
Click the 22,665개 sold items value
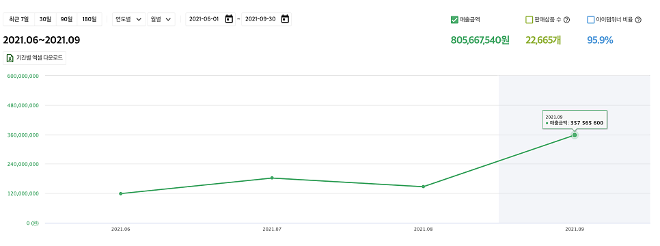point(543,40)
